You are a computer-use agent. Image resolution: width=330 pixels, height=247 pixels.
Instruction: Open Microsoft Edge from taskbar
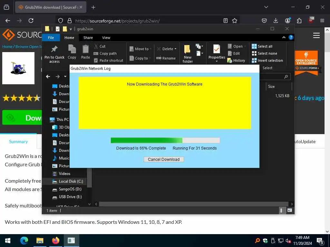pos(24,241)
